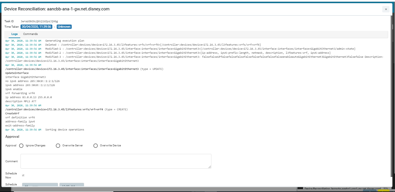
Task: Click the Unknown status badge
Action: point(64,27)
